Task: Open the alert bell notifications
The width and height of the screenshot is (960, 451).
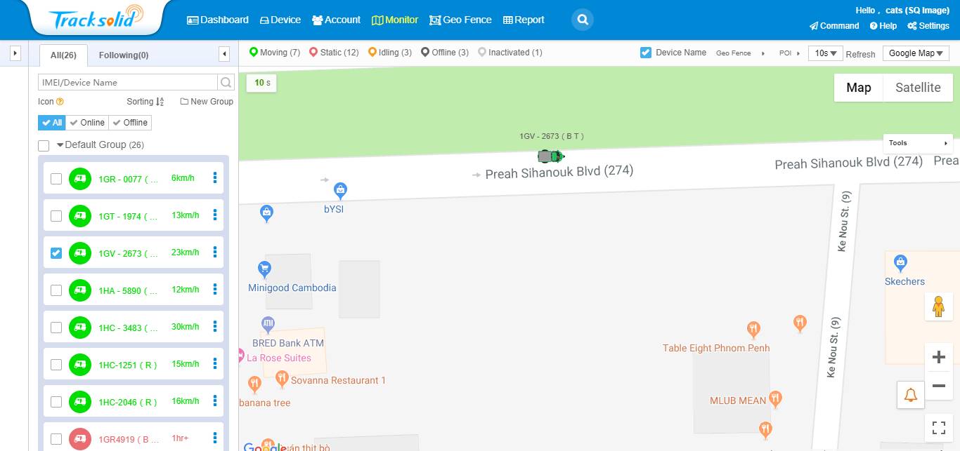Action: tap(911, 395)
